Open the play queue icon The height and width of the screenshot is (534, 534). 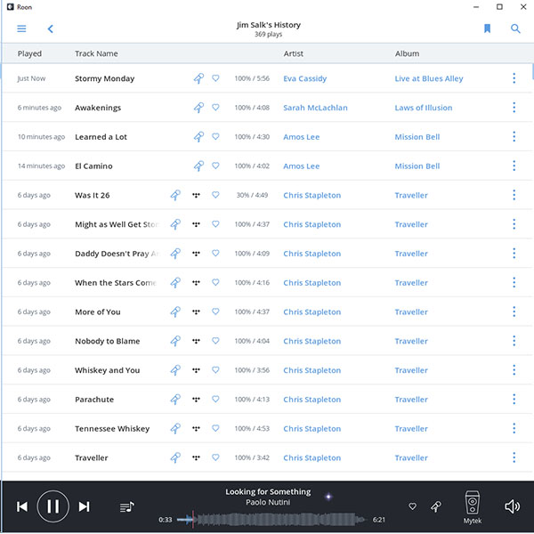[x=126, y=506]
